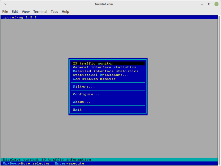Open the Help menu

(x=65, y=12)
